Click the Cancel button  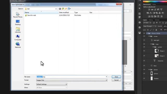116,80
